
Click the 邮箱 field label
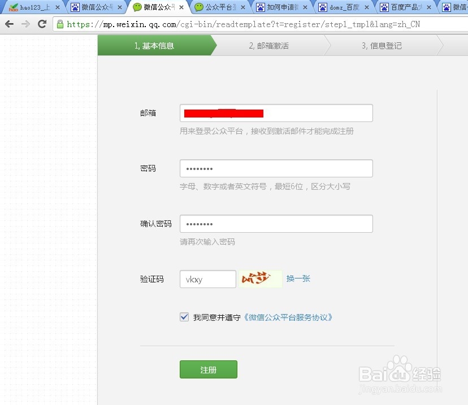[148, 113]
